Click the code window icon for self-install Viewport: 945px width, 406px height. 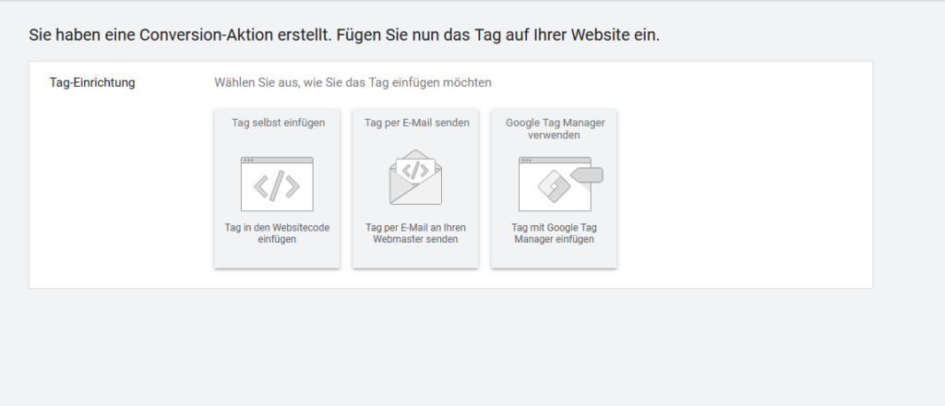pos(277,185)
